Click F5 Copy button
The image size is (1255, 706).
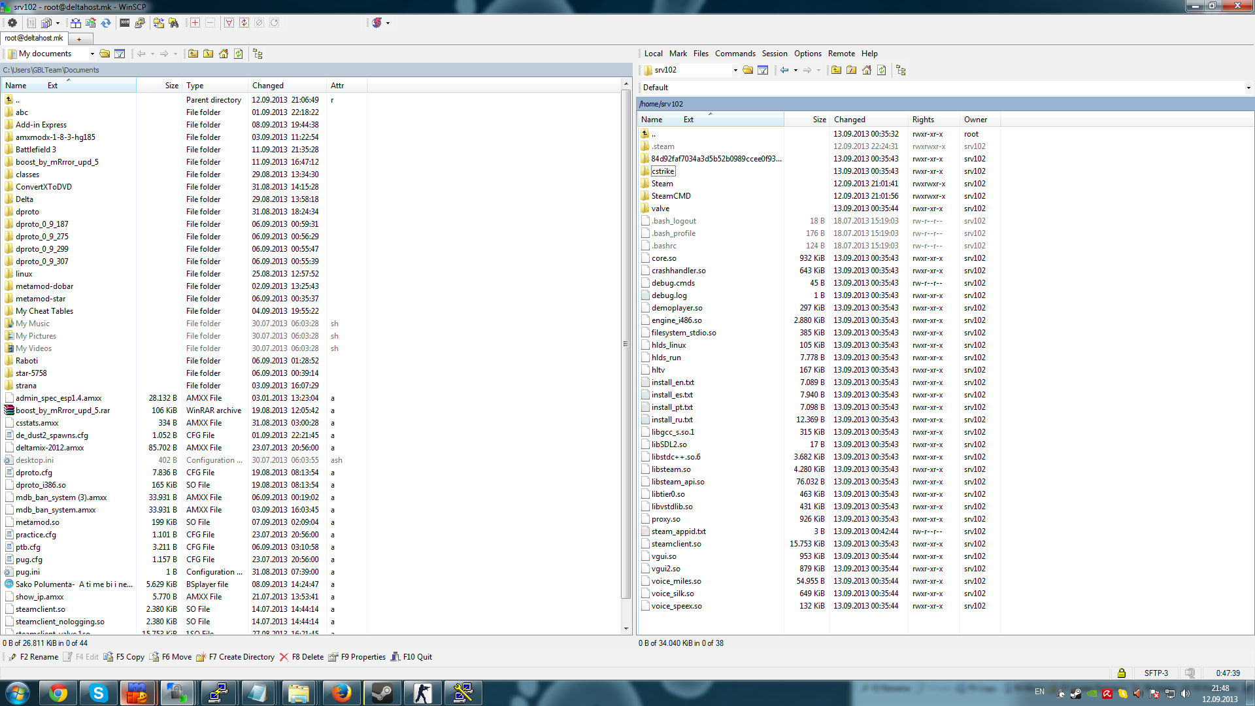click(124, 657)
